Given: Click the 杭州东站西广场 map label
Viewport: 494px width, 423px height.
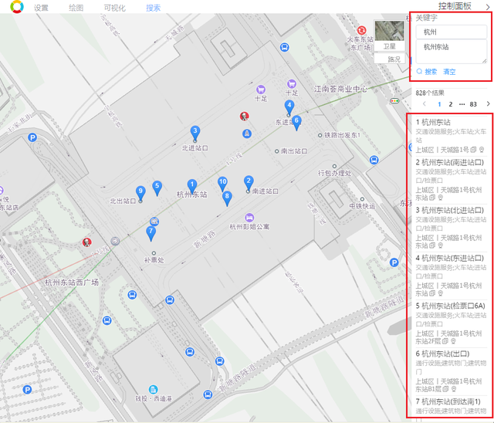Looking at the screenshot, I should point(72,283).
